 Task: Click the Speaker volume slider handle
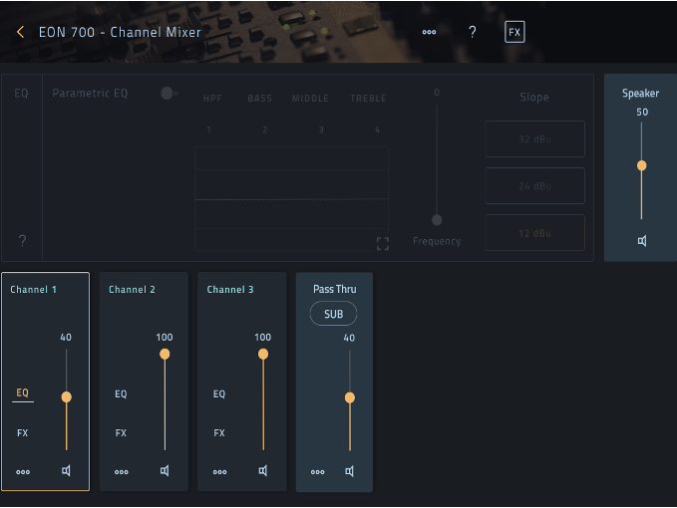click(642, 165)
